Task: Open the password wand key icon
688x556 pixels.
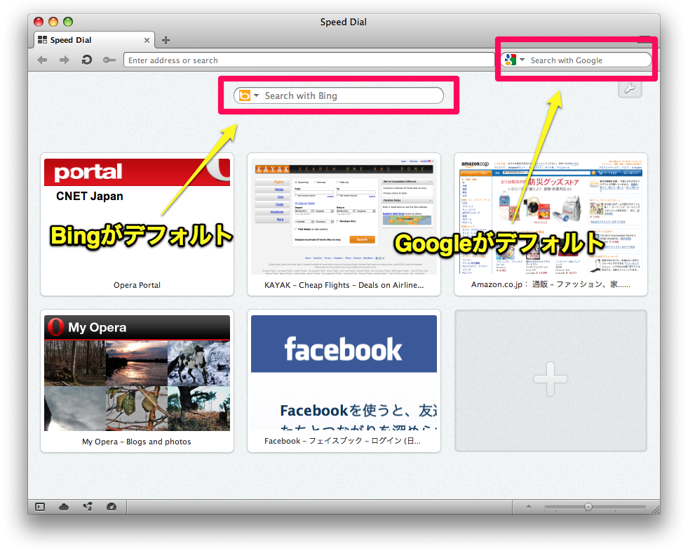Action: [109, 60]
